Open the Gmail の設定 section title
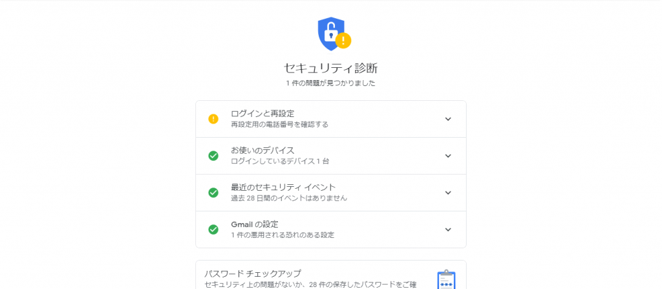This screenshot has height=289, width=662. (255, 224)
